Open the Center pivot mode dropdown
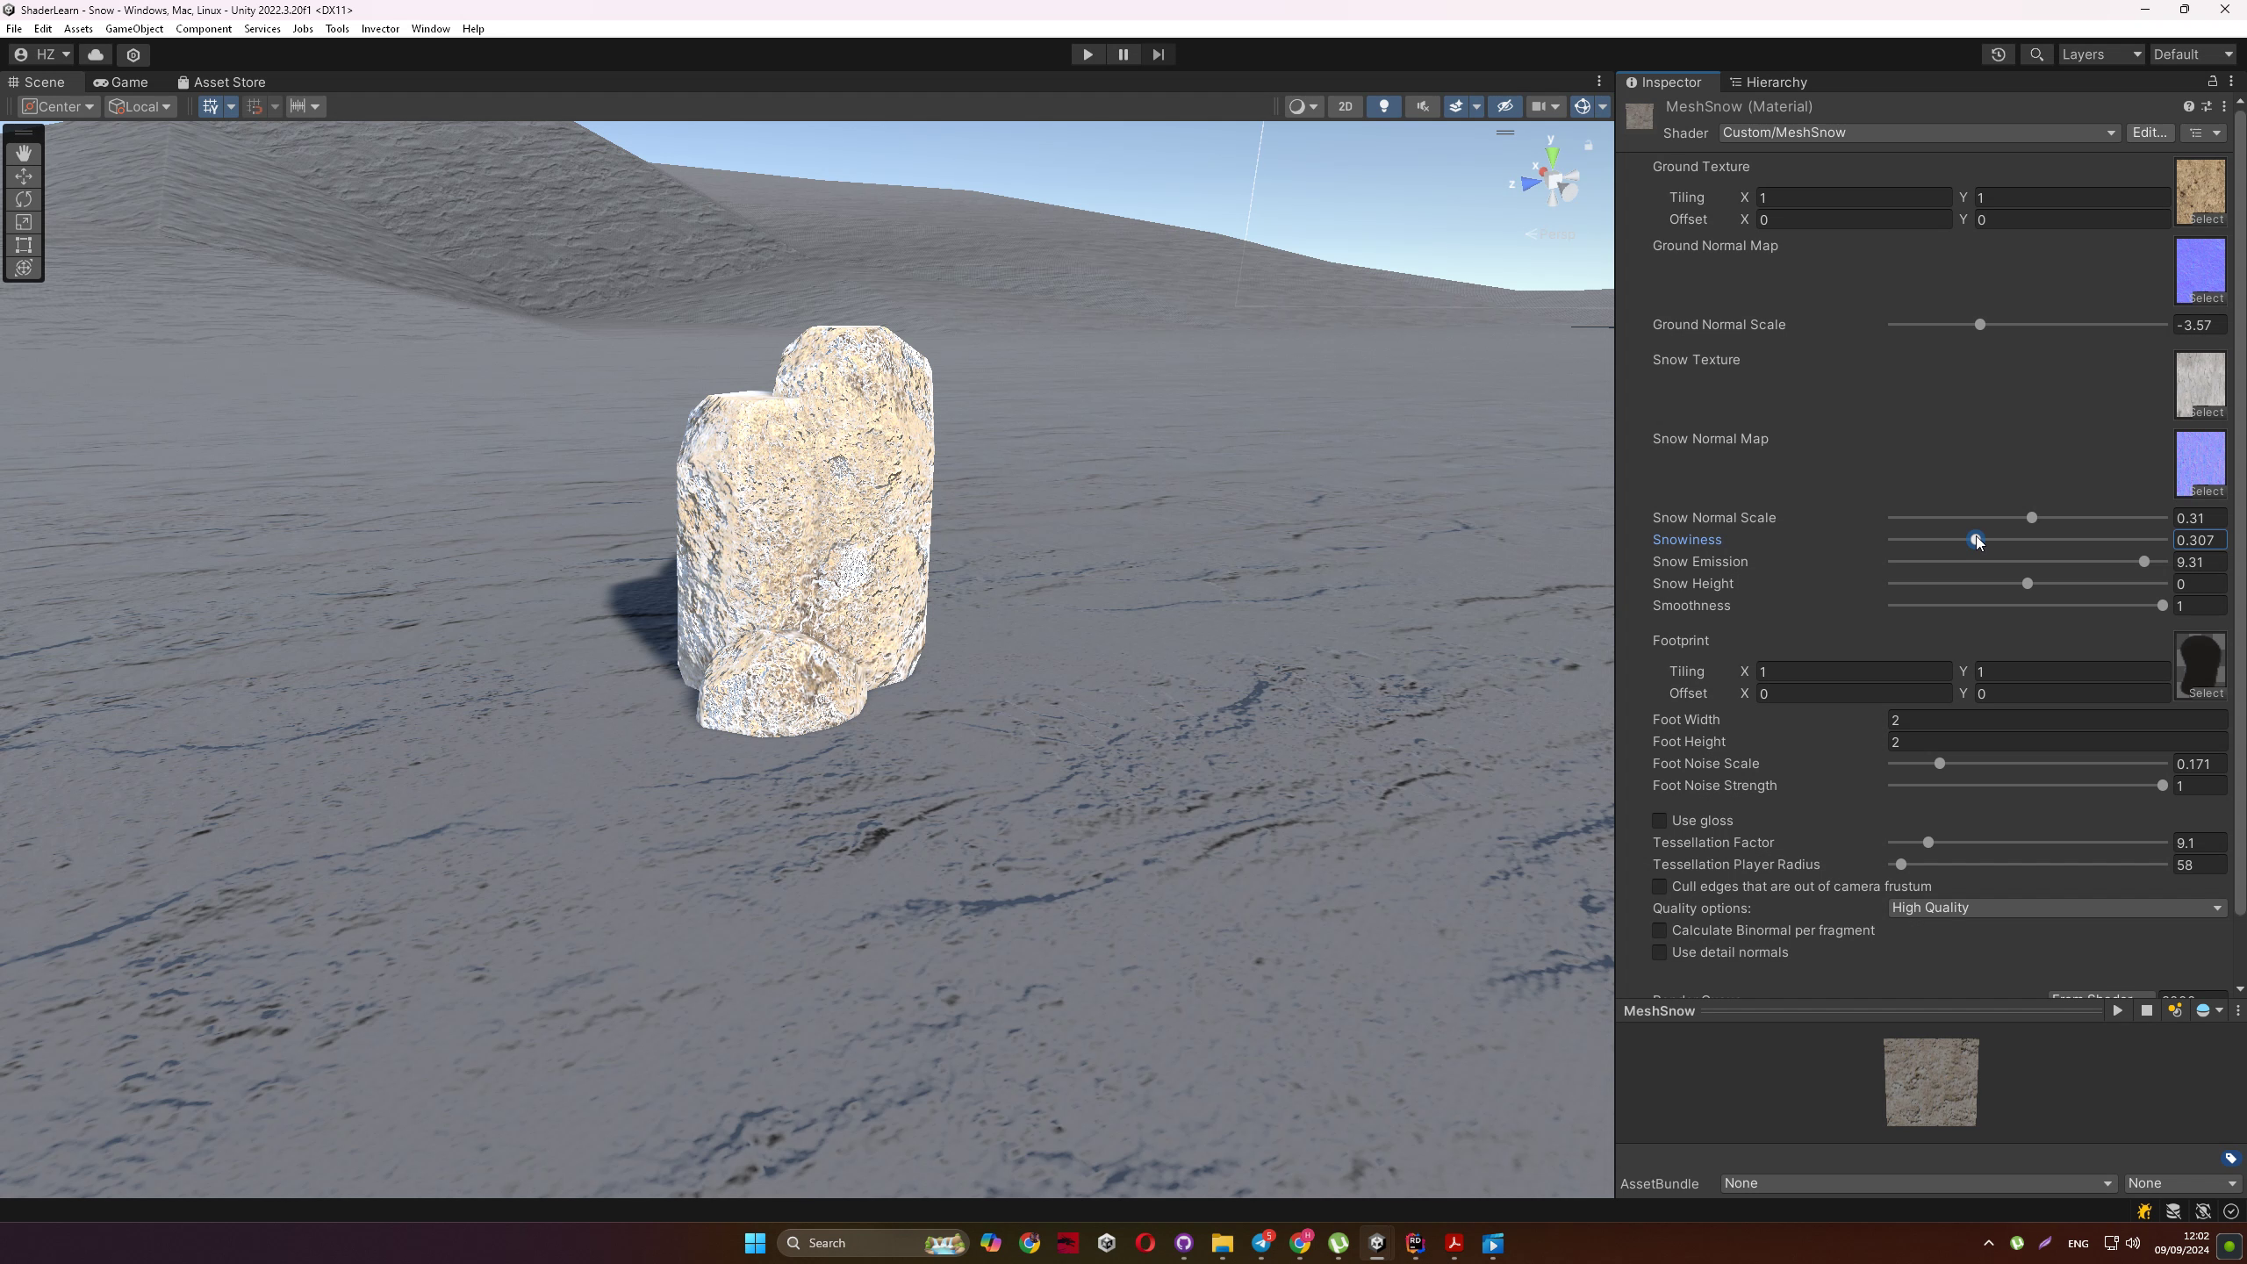Screen dimensions: 2247x1264 [58, 106]
